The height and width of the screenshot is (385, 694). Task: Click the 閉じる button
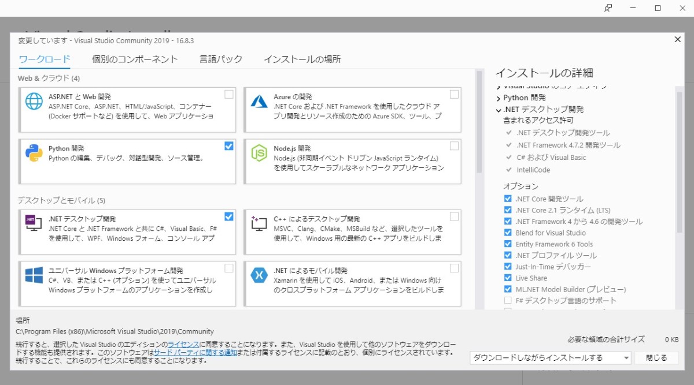coord(656,358)
